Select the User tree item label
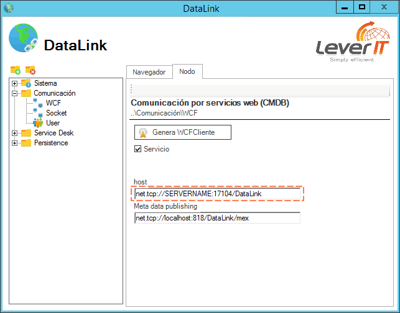 53,123
